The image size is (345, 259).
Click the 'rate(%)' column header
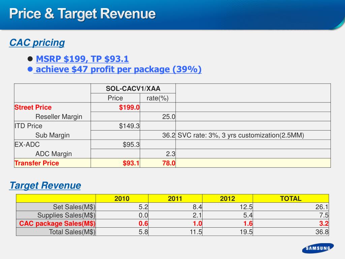(158, 98)
